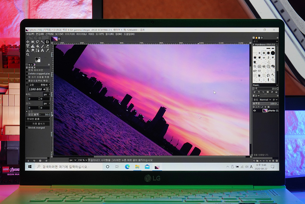Open File Explorer from taskbar
The height and width of the screenshot is (204, 305).
click(137, 167)
